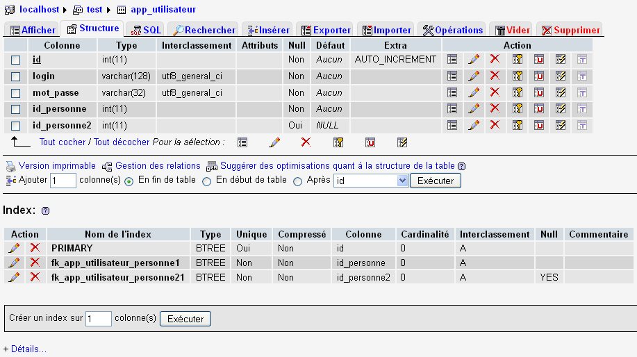Click the browse icon for the mot_passe row
Screen dimensions: 637x357
click(452, 92)
